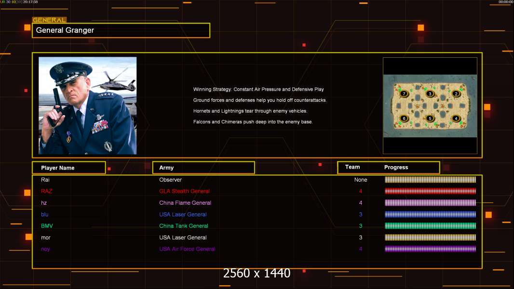Screen dimensions: 514x289
Task: Click the Progress column header
Action: pos(396,168)
